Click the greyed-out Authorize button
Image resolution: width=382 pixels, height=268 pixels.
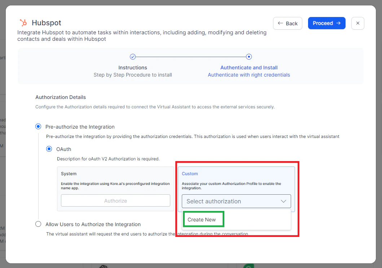[x=115, y=200]
